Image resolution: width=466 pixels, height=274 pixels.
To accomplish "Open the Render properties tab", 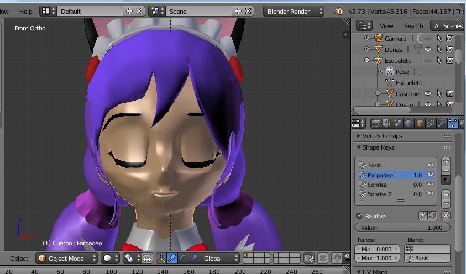I will pyautogui.click(x=376, y=123).
